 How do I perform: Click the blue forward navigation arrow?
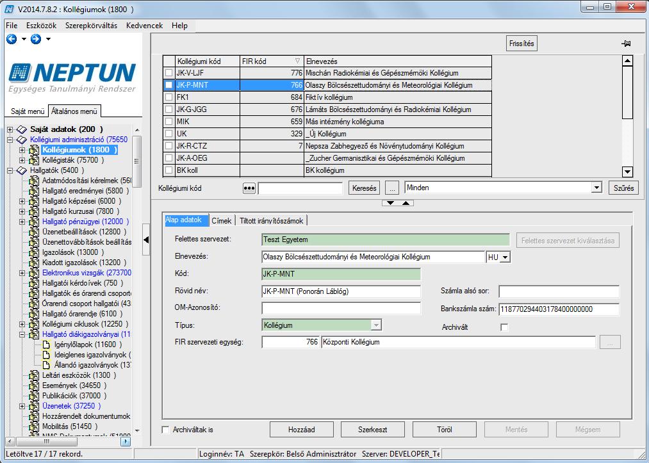click(36, 39)
